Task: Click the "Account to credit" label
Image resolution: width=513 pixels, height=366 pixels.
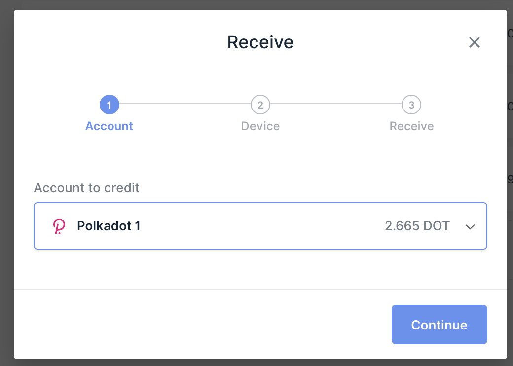Action: coord(87,188)
